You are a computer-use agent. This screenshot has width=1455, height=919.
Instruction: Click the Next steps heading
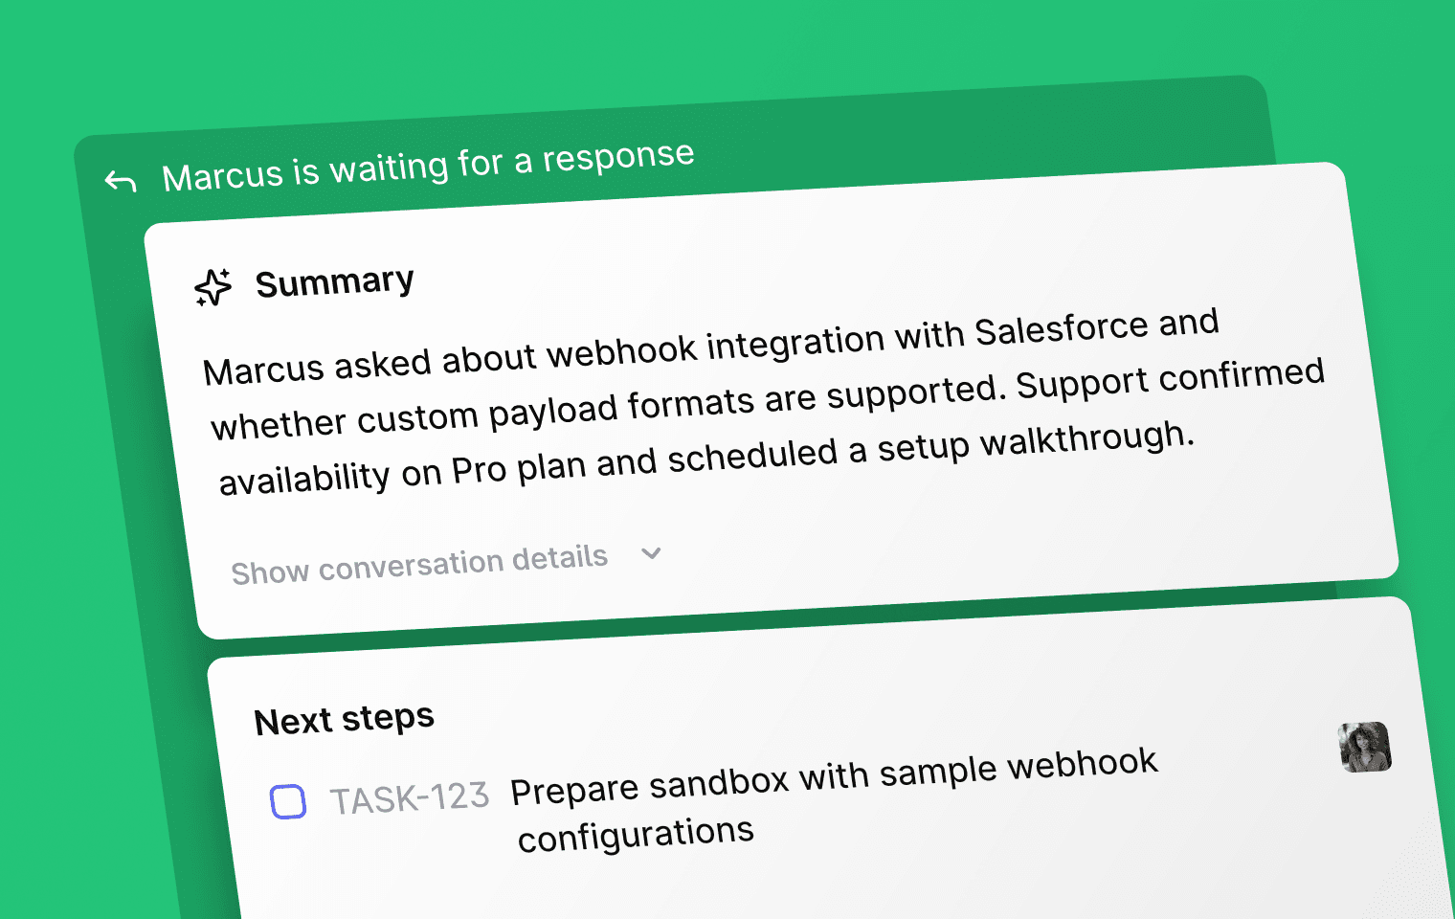[344, 720]
